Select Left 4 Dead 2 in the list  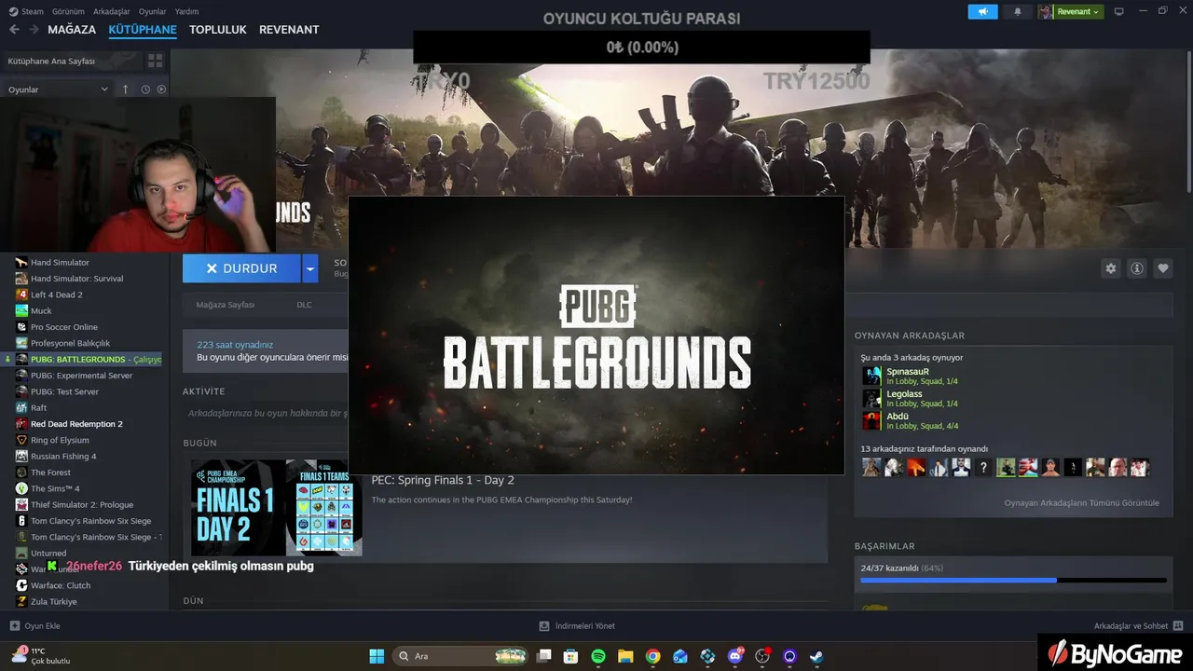[56, 294]
